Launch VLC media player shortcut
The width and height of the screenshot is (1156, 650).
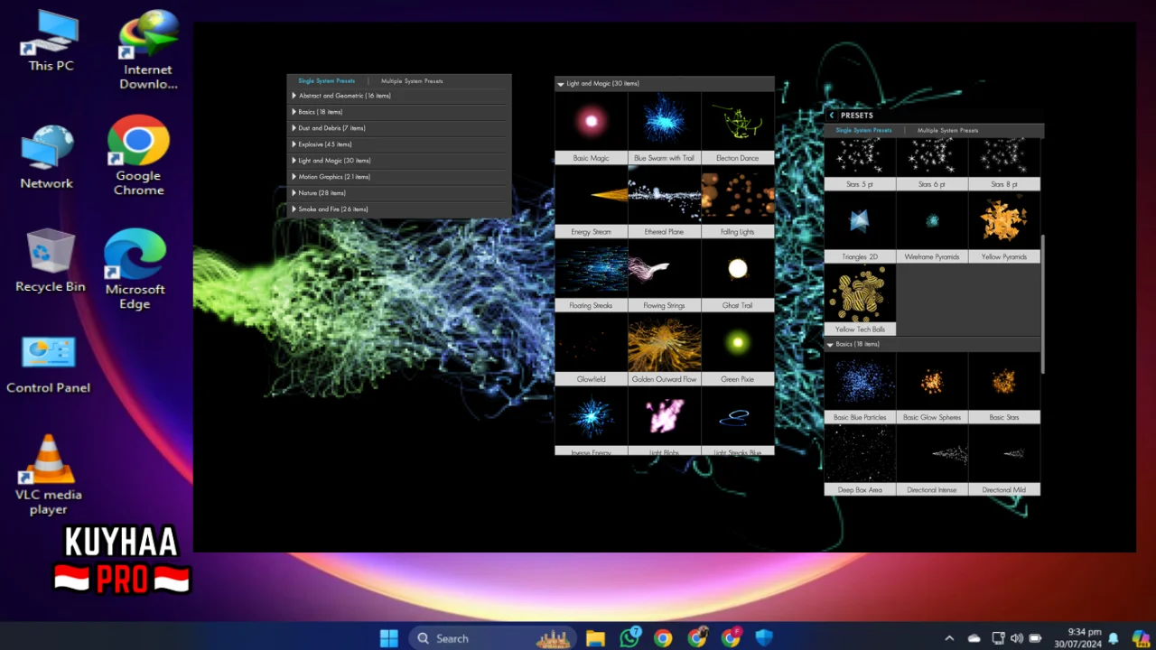(x=48, y=475)
